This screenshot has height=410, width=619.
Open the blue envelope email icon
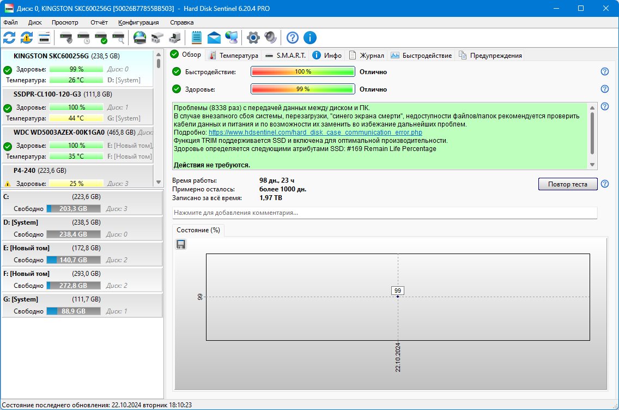click(x=214, y=38)
